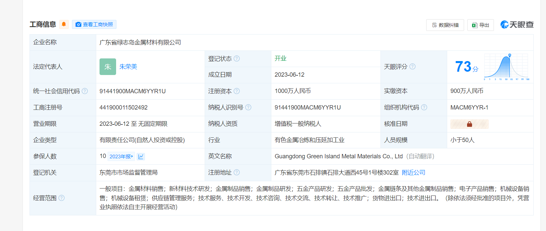This screenshot has height=231, width=546.
Task: Click help icon next to 纳税人识别号
Action: (x=248, y=107)
